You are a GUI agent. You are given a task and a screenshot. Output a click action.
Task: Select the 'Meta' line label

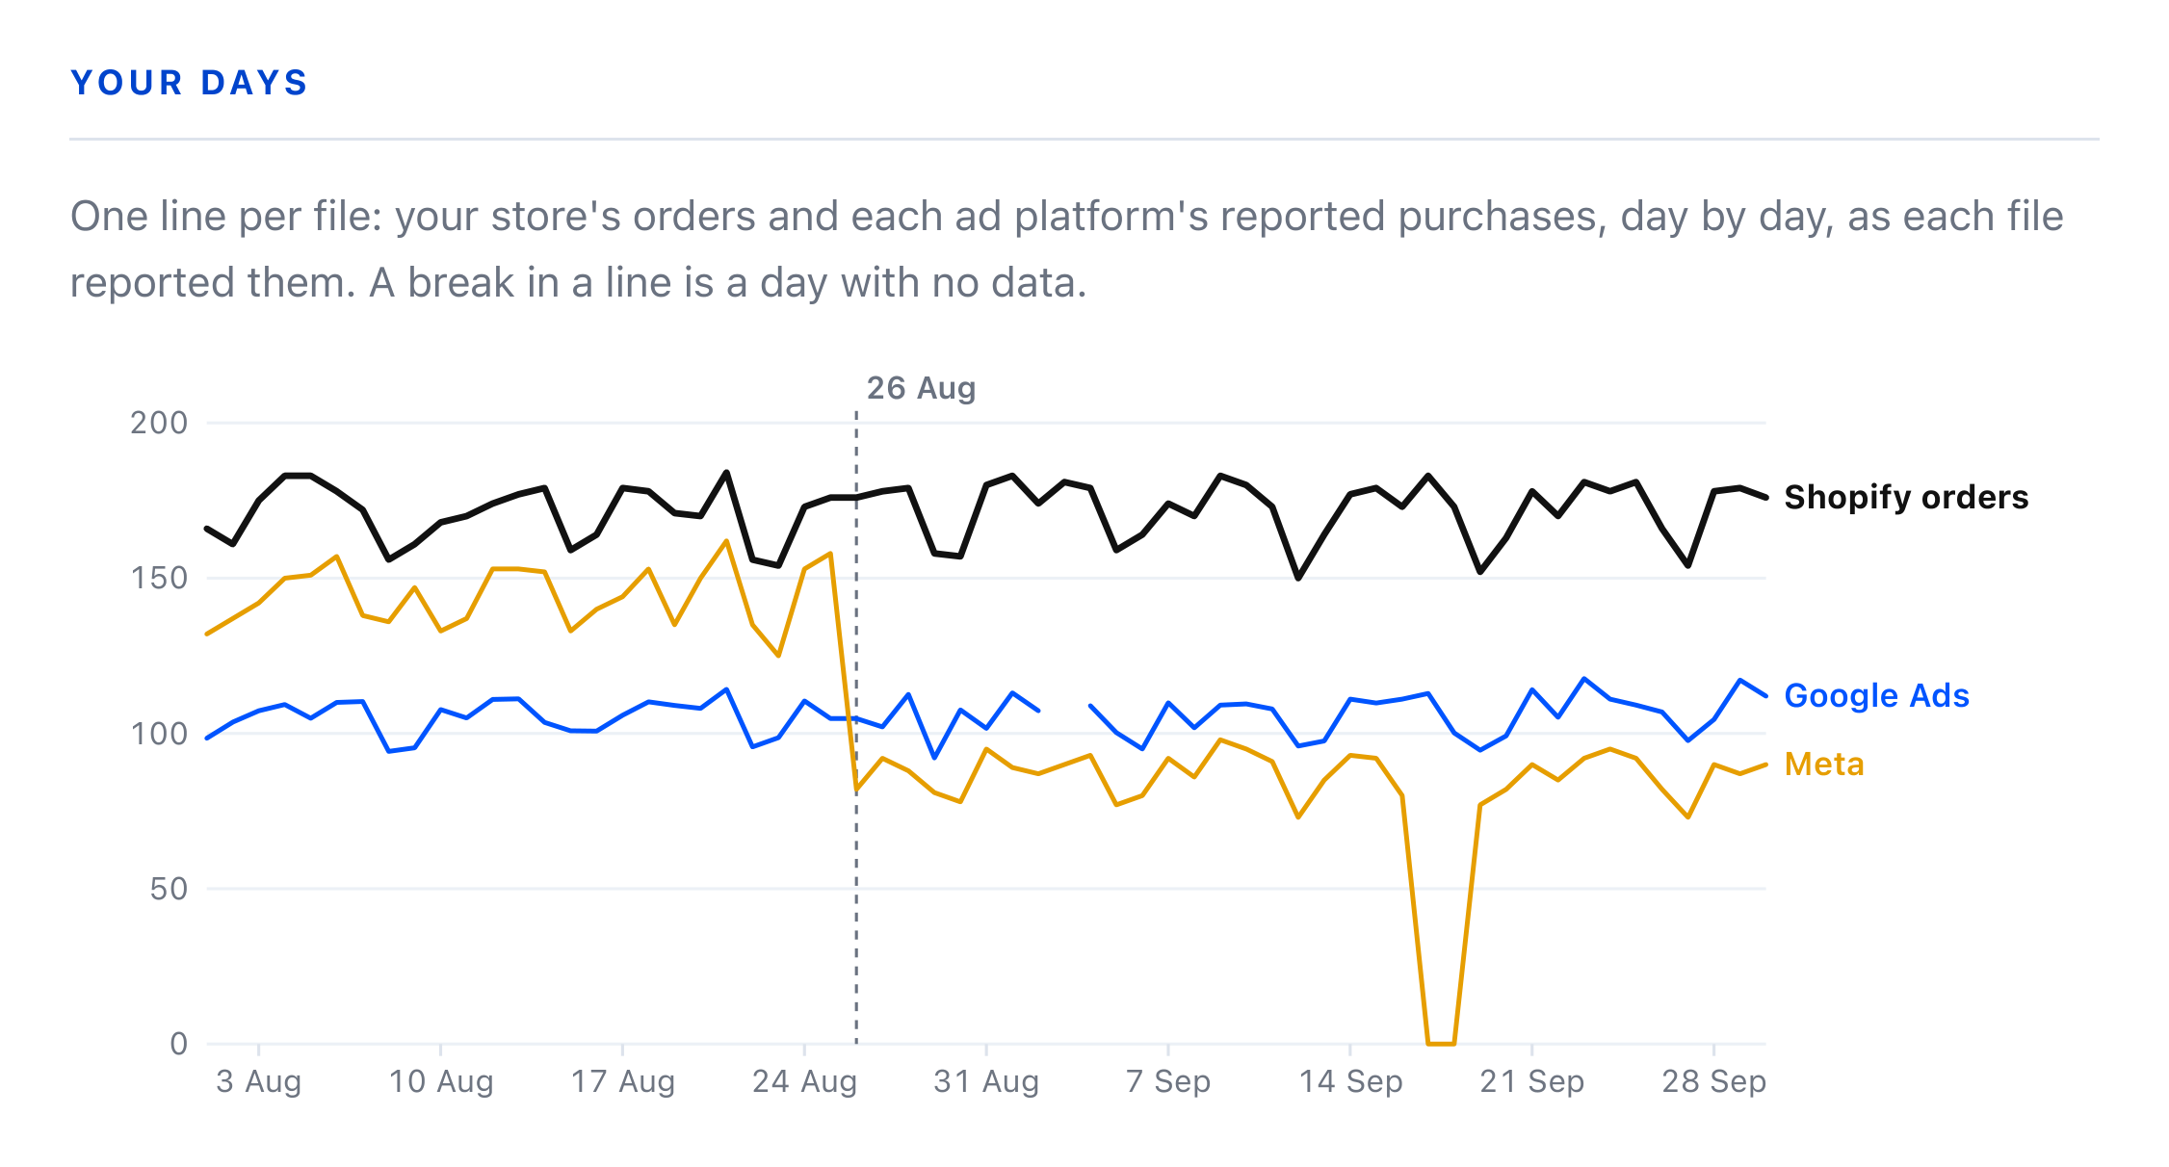[x=1824, y=765]
